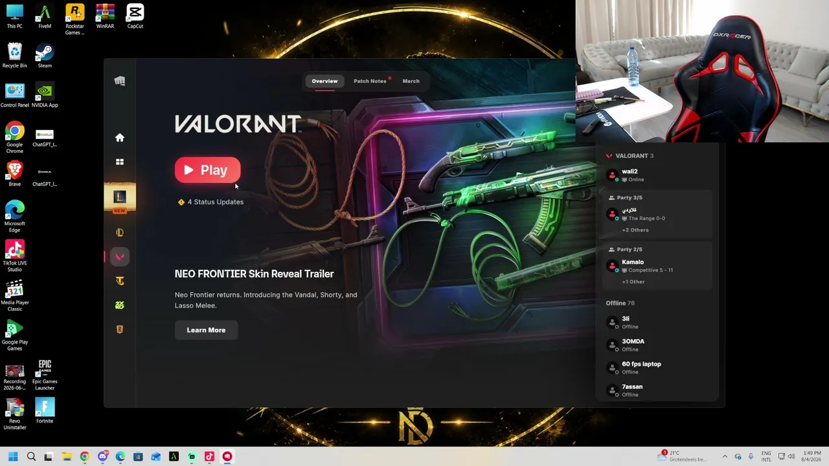Open the FiveM desktop shortcut
Image resolution: width=829 pixels, height=466 pixels.
coord(45,16)
